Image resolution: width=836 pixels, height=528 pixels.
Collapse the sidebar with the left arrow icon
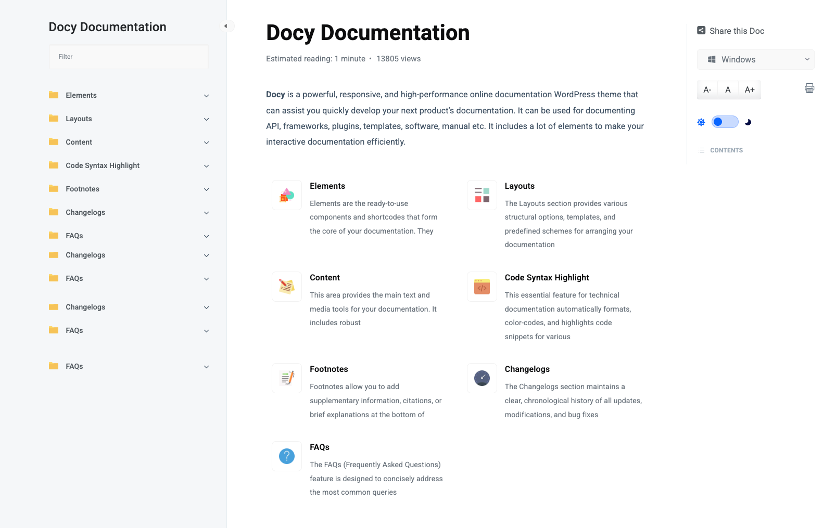(226, 26)
